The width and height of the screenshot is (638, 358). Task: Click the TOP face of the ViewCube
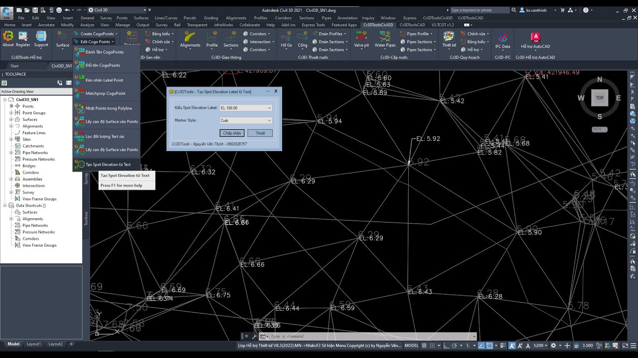point(600,98)
